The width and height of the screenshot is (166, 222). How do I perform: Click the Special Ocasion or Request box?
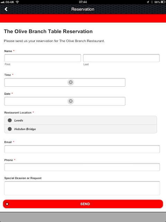[82, 188]
